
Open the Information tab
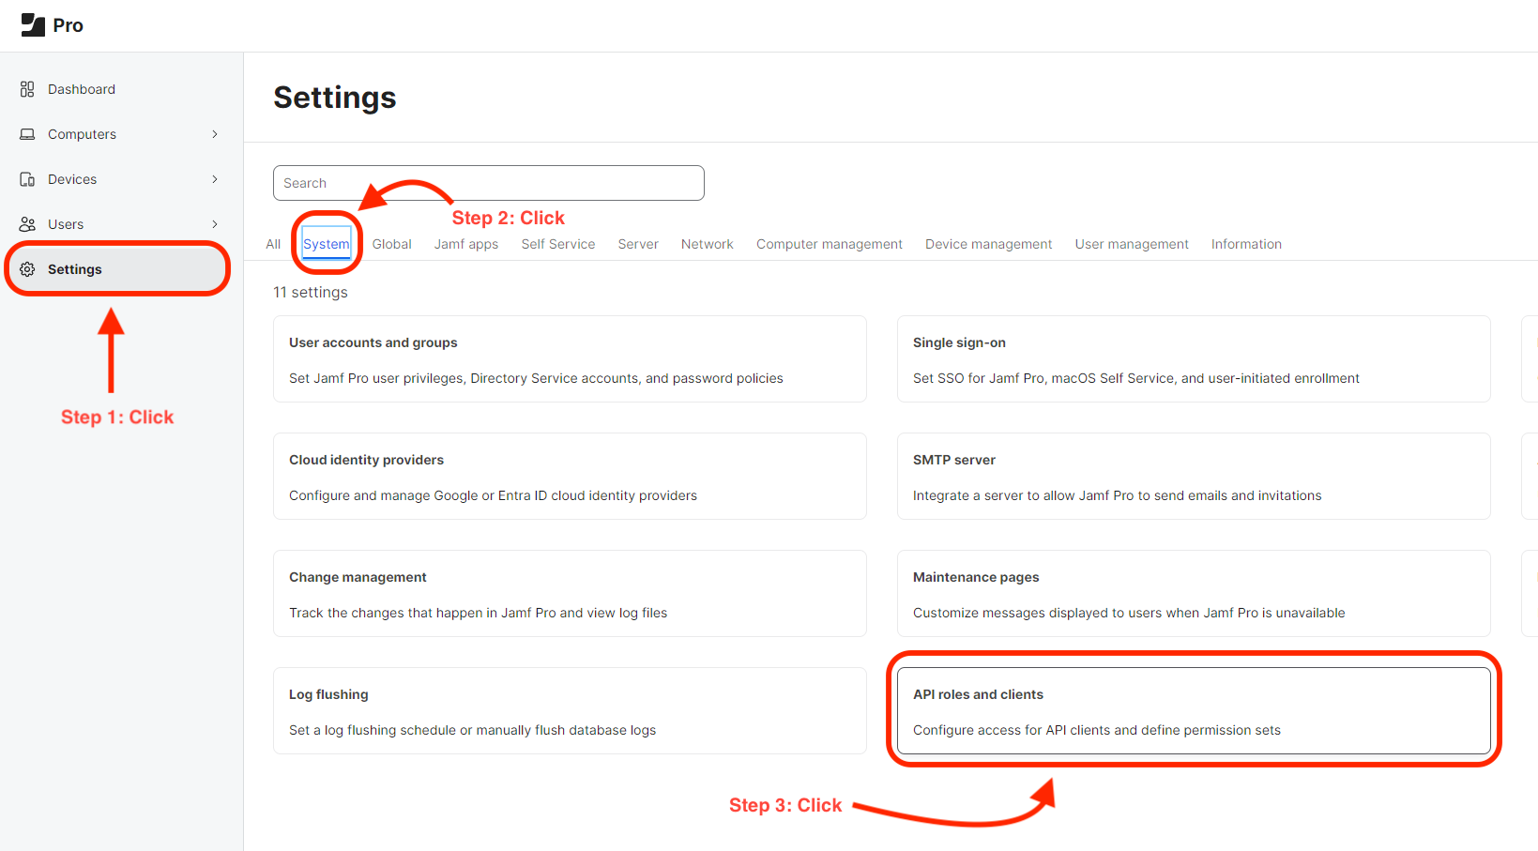coord(1245,244)
